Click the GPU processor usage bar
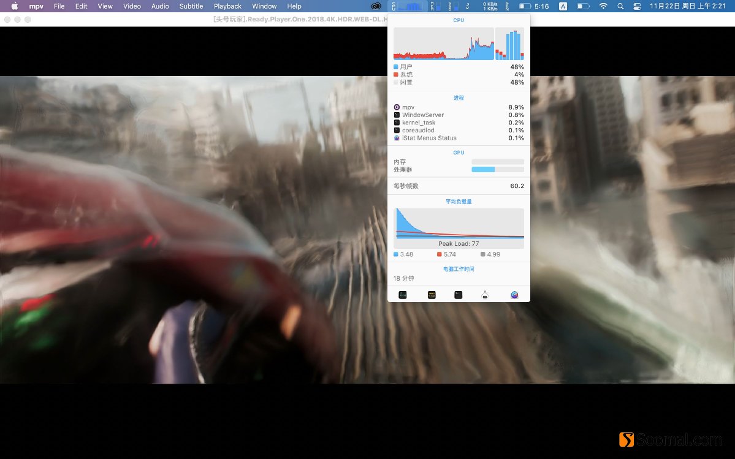Screen dimensions: 735x459 (497, 169)
